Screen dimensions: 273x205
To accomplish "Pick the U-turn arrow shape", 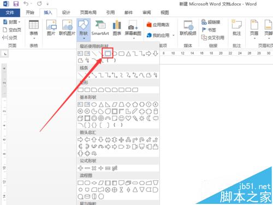I will pyautogui.click(x=142, y=140).
